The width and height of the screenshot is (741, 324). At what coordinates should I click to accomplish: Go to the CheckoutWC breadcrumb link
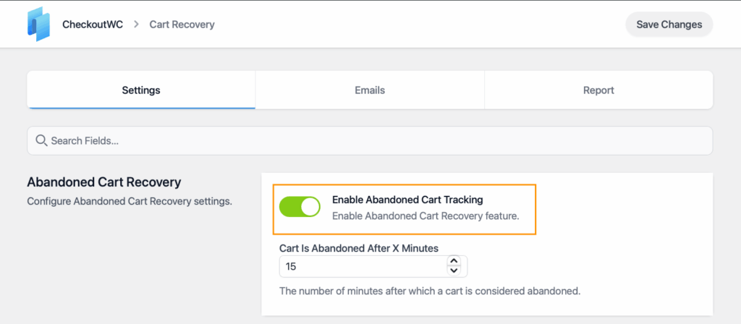click(x=93, y=25)
